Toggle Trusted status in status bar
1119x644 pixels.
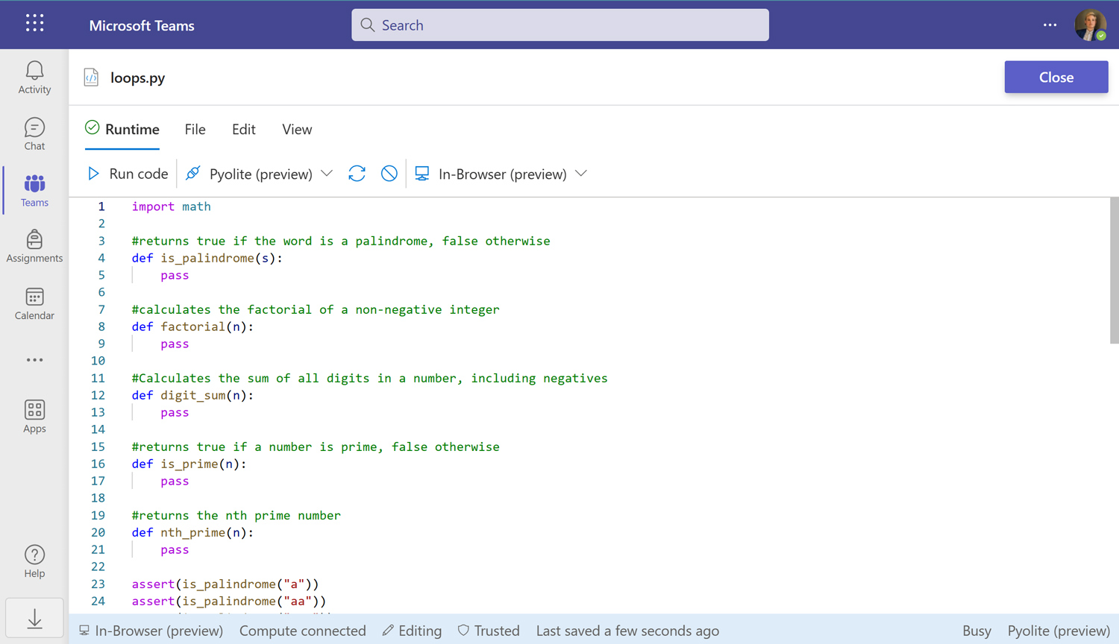coord(489,631)
